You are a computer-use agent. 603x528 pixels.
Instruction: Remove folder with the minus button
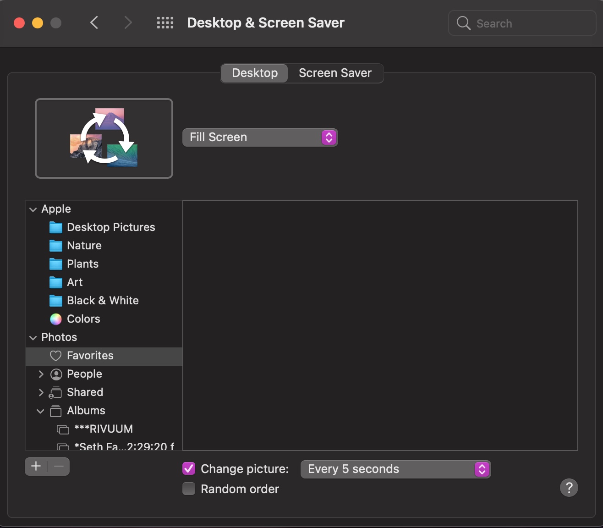point(59,467)
